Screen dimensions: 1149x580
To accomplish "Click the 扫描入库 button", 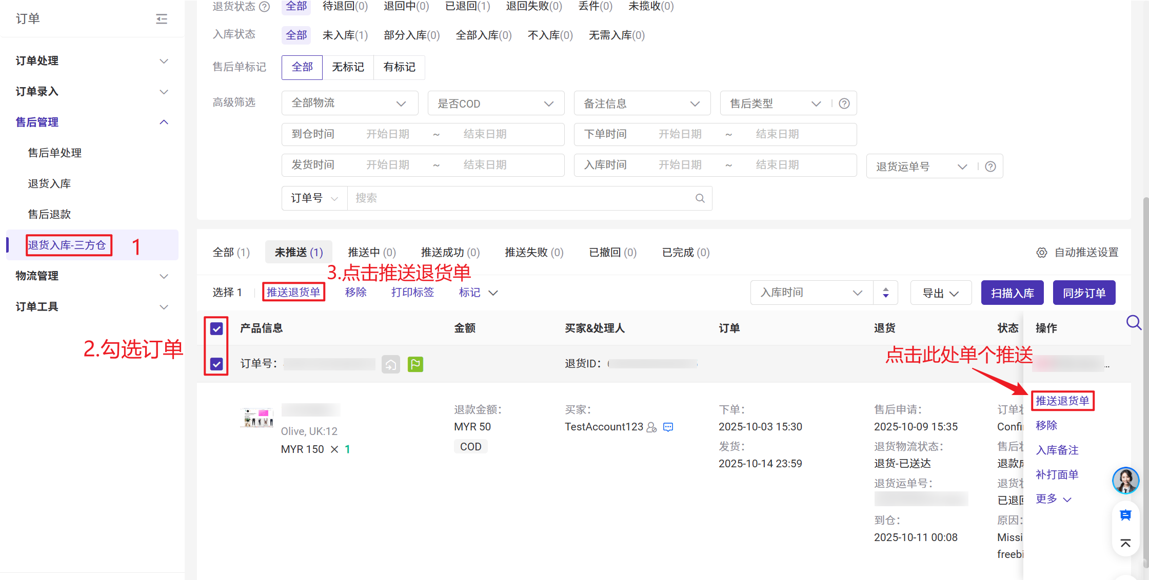I will click(x=1012, y=293).
